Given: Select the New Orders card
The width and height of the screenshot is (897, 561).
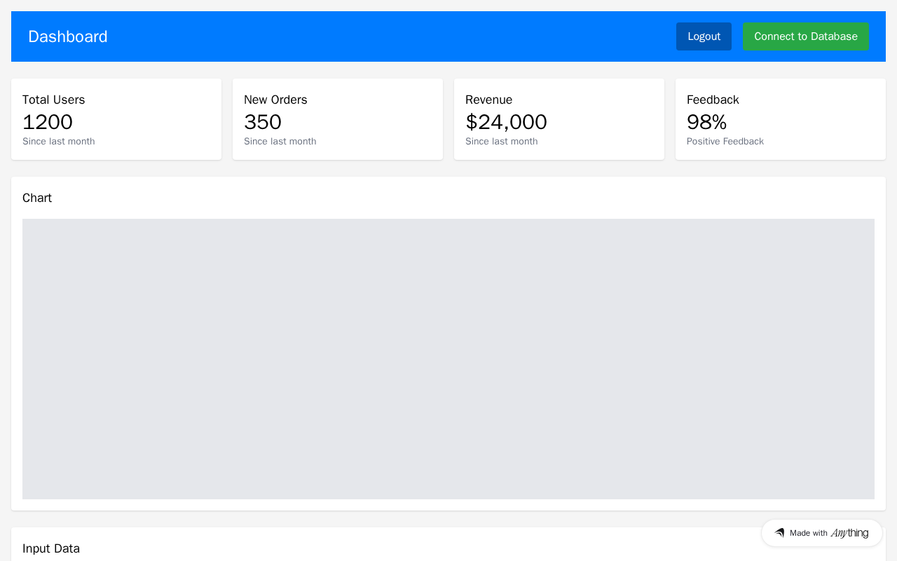Looking at the screenshot, I should [x=338, y=119].
